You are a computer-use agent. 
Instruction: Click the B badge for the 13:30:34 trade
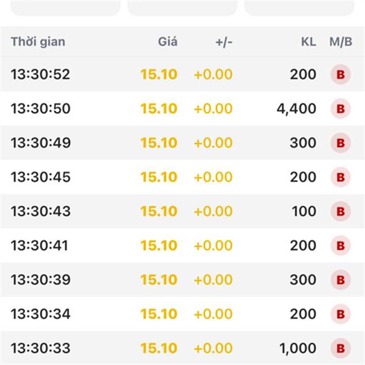(341, 315)
